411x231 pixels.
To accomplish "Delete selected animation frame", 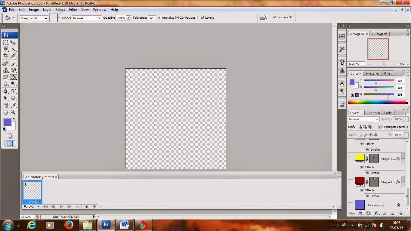I will coord(94,207).
